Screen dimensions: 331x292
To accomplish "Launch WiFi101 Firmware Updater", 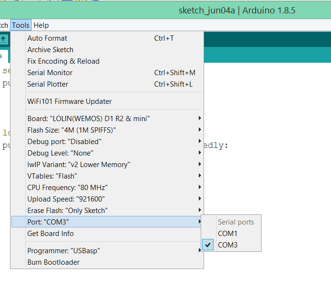I will coord(107,101).
